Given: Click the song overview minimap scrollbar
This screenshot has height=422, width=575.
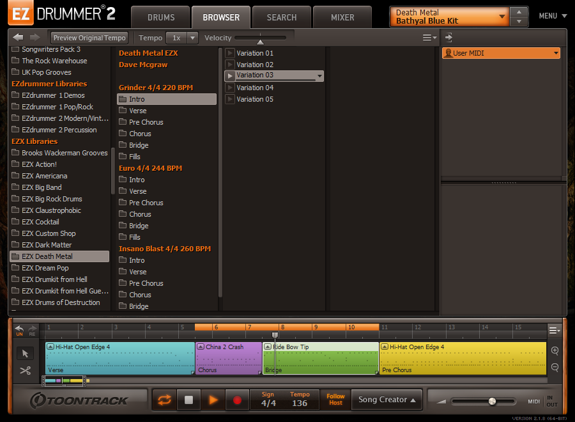Looking at the screenshot, I should pos(64,381).
